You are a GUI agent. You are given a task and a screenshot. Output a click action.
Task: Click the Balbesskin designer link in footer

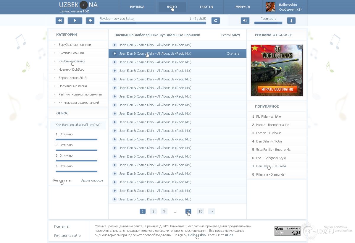tap(197, 235)
